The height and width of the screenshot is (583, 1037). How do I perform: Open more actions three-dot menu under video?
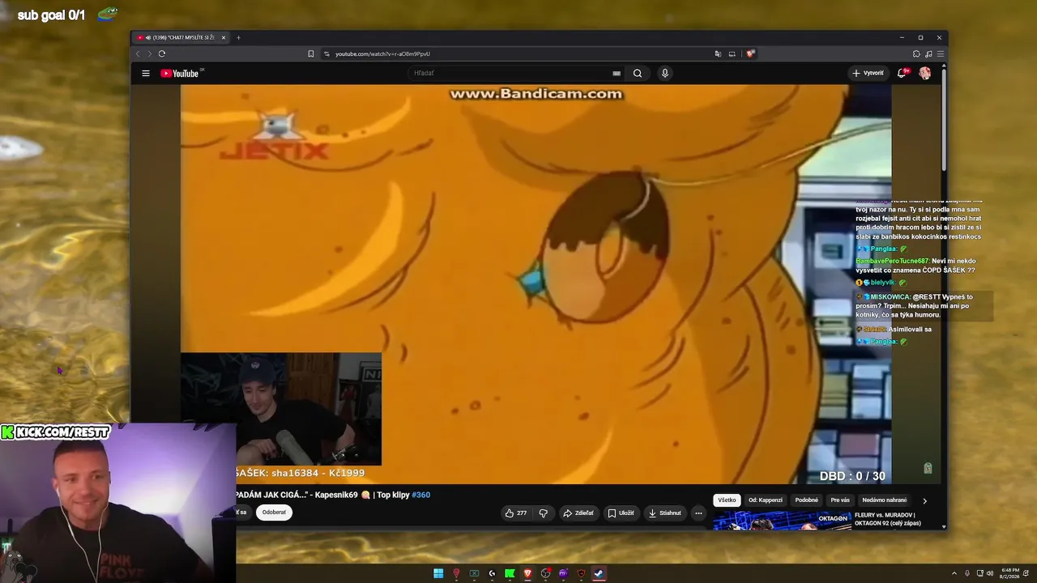click(x=698, y=513)
